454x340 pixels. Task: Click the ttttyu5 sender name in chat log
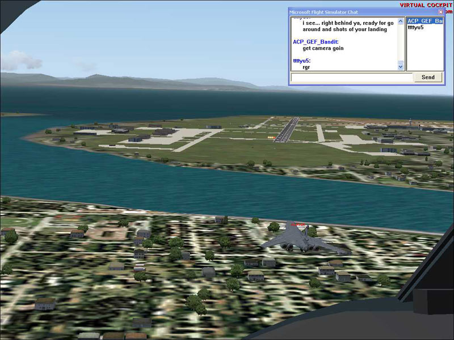click(x=302, y=61)
